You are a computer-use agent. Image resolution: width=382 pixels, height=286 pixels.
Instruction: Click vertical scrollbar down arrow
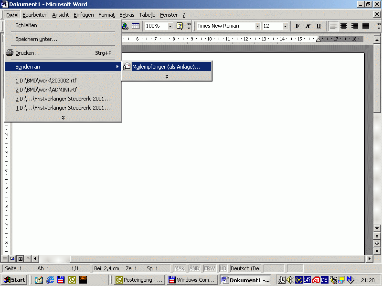coord(377,228)
